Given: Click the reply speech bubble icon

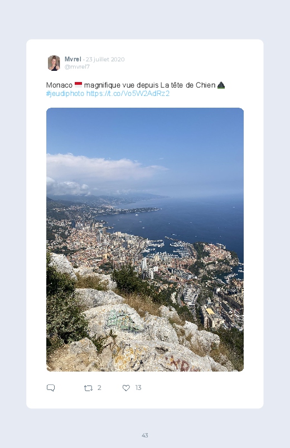Looking at the screenshot, I should (x=51, y=388).
